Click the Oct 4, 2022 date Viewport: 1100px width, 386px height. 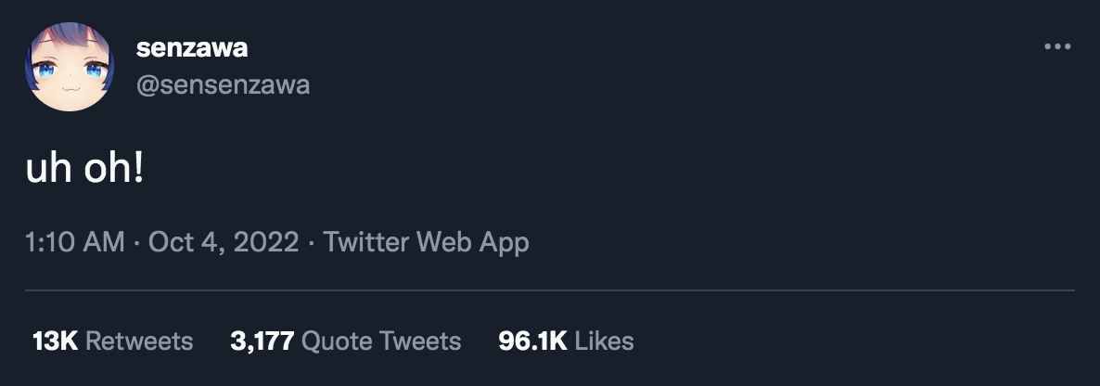click(x=224, y=243)
